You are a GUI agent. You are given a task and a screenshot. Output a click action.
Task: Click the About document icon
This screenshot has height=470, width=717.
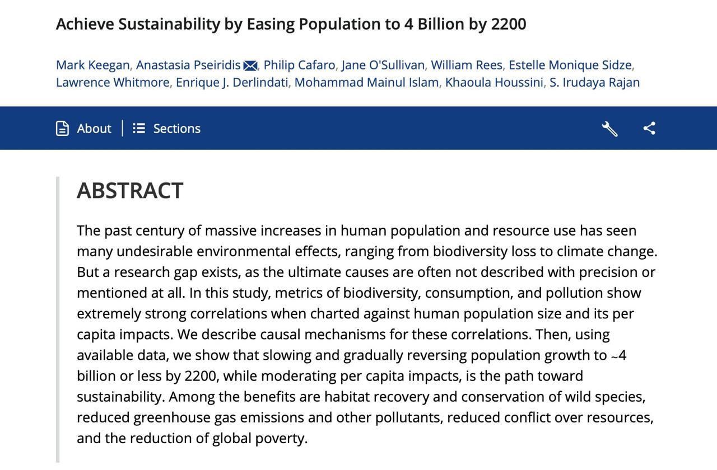pos(63,128)
